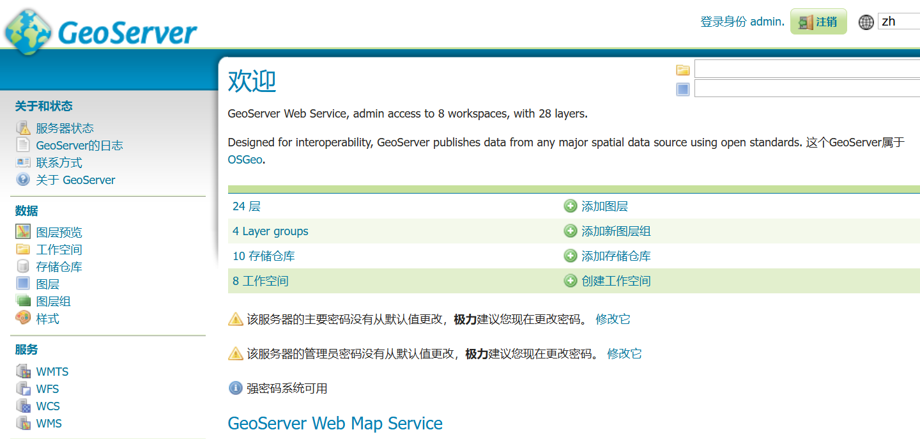Click the OSGeo link
Viewport: 920px width, 439px height.
click(245, 159)
